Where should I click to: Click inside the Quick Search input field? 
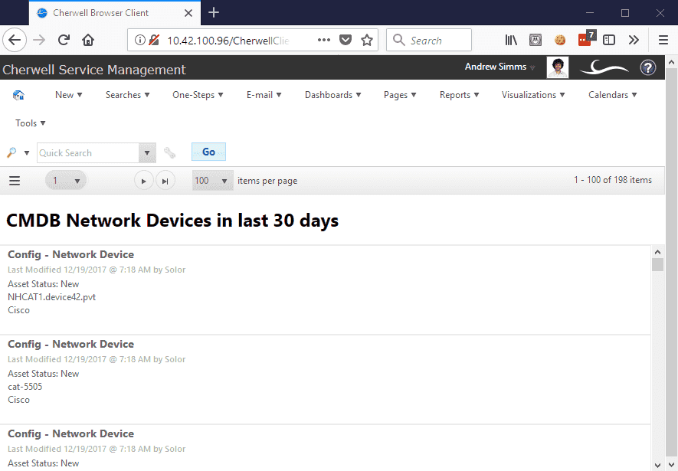pyautogui.click(x=88, y=152)
